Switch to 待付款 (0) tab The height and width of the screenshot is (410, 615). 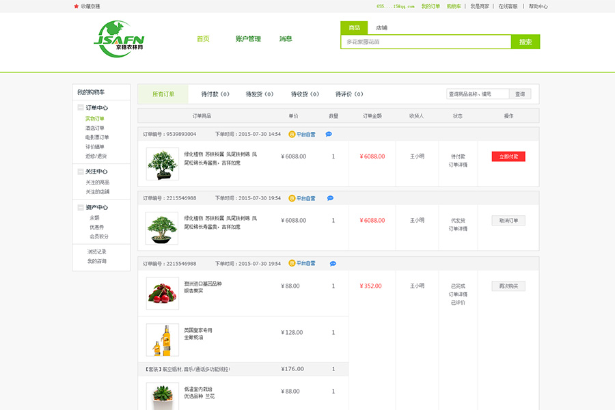click(215, 94)
